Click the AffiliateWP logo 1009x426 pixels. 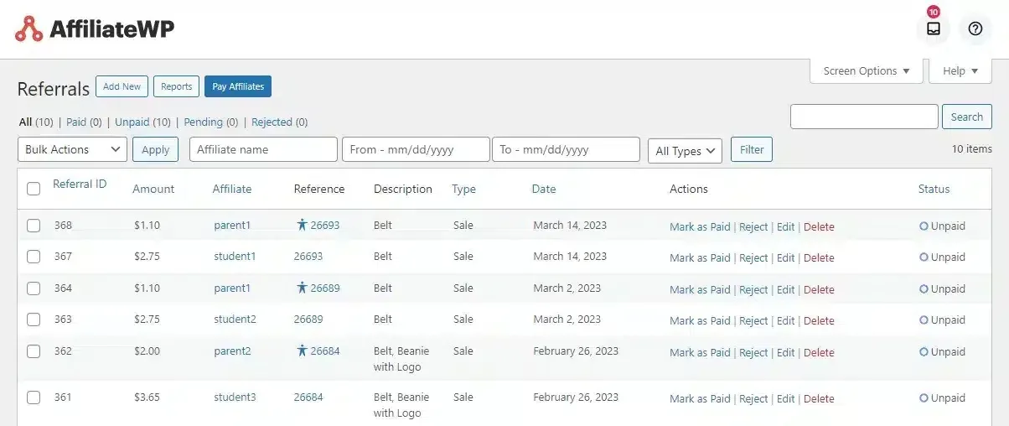tap(95, 29)
